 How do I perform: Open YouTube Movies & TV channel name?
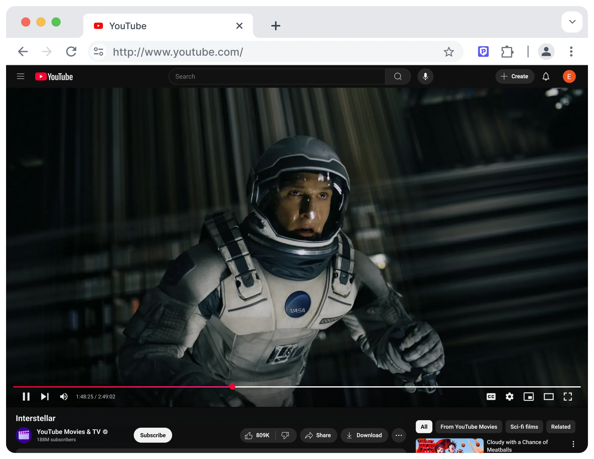tap(68, 432)
